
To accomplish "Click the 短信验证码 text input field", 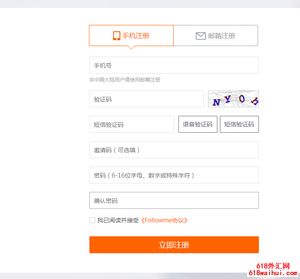I will 131,125.
